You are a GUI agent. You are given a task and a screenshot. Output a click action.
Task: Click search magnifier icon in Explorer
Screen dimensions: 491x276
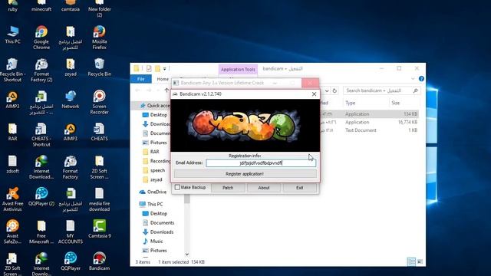(x=416, y=90)
